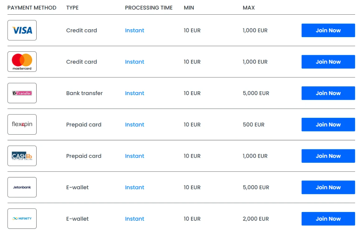Select the Mastercard logo icon
Image resolution: width=362 pixels, height=231 pixels.
point(22,61)
